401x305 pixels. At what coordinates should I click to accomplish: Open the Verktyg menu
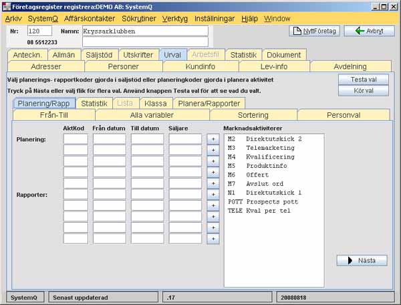[x=175, y=19]
